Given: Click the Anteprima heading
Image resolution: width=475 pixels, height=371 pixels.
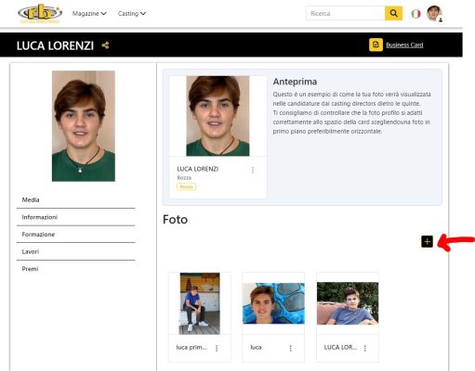Looking at the screenshot, I should coord(295,82).
